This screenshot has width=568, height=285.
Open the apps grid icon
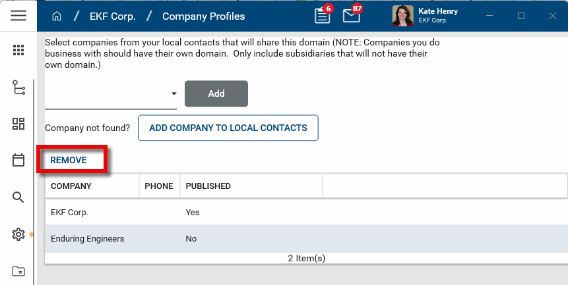(x=18, y=50)
